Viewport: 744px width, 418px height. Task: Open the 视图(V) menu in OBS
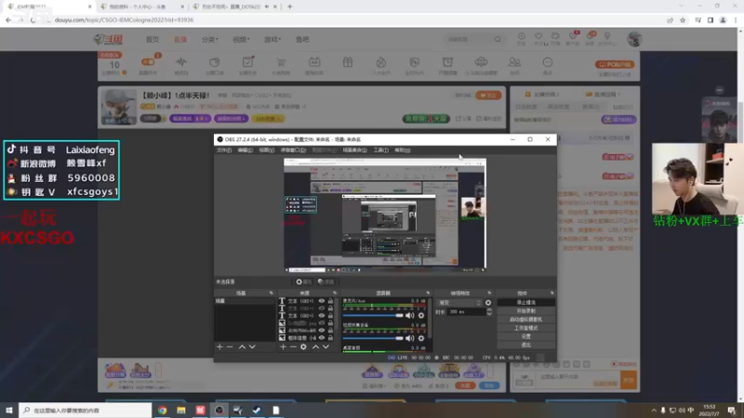pyautogui.click(x=267, y=150)
